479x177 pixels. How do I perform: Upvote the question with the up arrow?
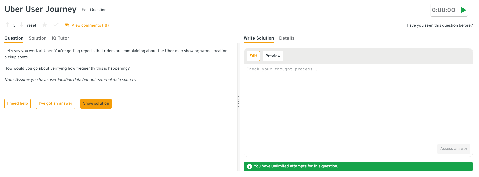pos(7,25)
